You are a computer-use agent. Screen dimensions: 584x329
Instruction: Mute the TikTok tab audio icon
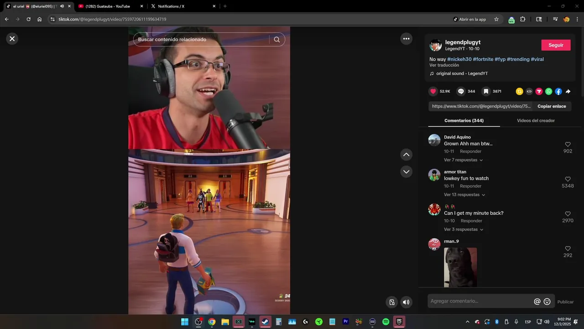click(x=62, y=6)
